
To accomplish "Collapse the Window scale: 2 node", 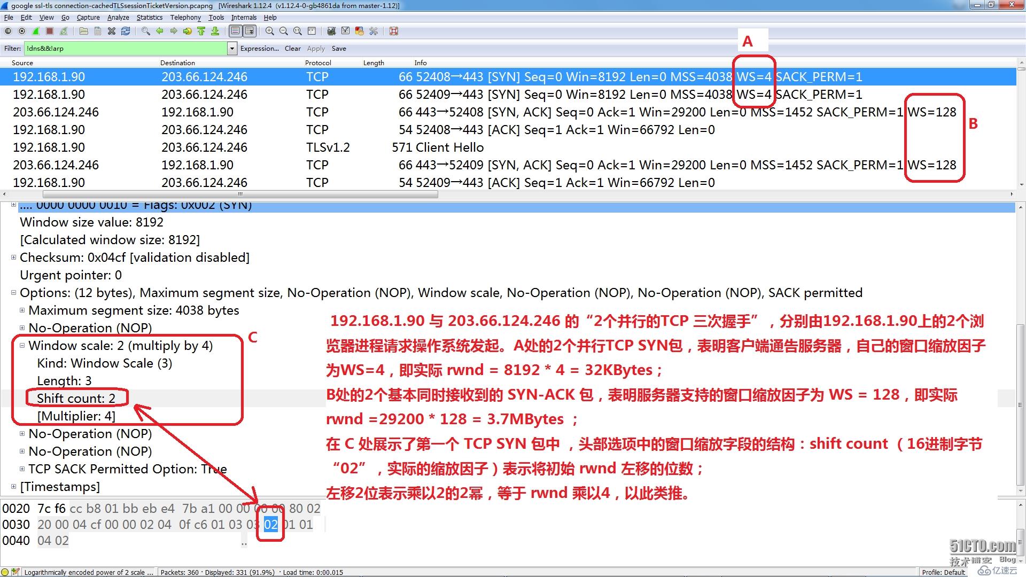I will click(x=22, y=346).
